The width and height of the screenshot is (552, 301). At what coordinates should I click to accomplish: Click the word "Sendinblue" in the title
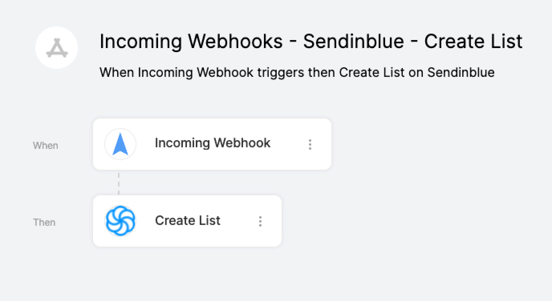(x=353, y=41)
